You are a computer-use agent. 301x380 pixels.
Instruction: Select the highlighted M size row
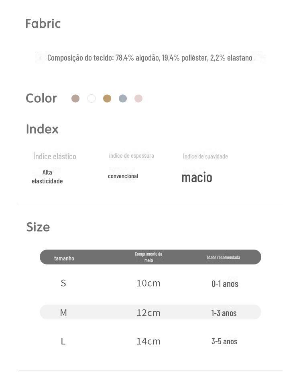tap(150, 312)
